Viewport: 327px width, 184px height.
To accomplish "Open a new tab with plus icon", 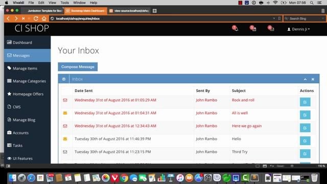I will coord(154,11).
